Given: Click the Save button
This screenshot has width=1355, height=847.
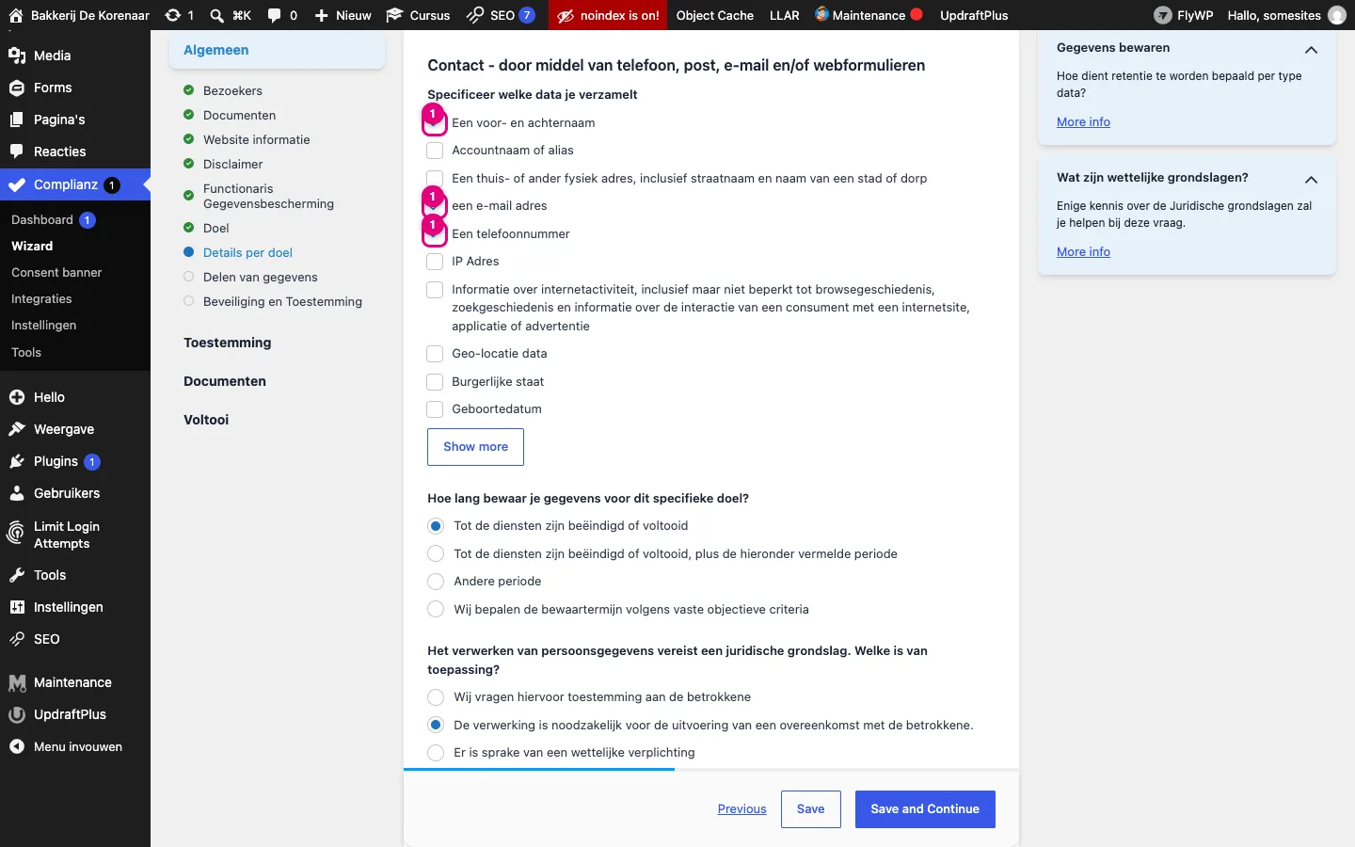Looking at the screenshot, I should tap(811, 809).
